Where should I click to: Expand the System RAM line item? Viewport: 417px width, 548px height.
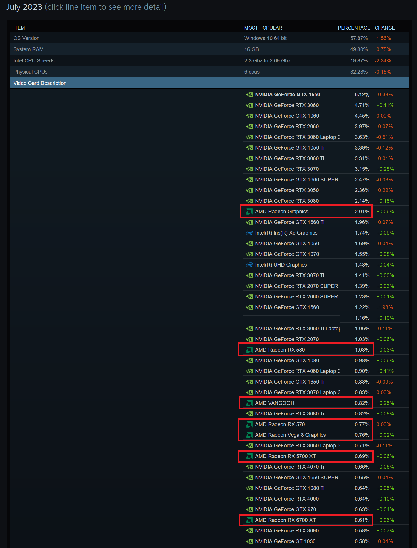[x=209, y=49]
